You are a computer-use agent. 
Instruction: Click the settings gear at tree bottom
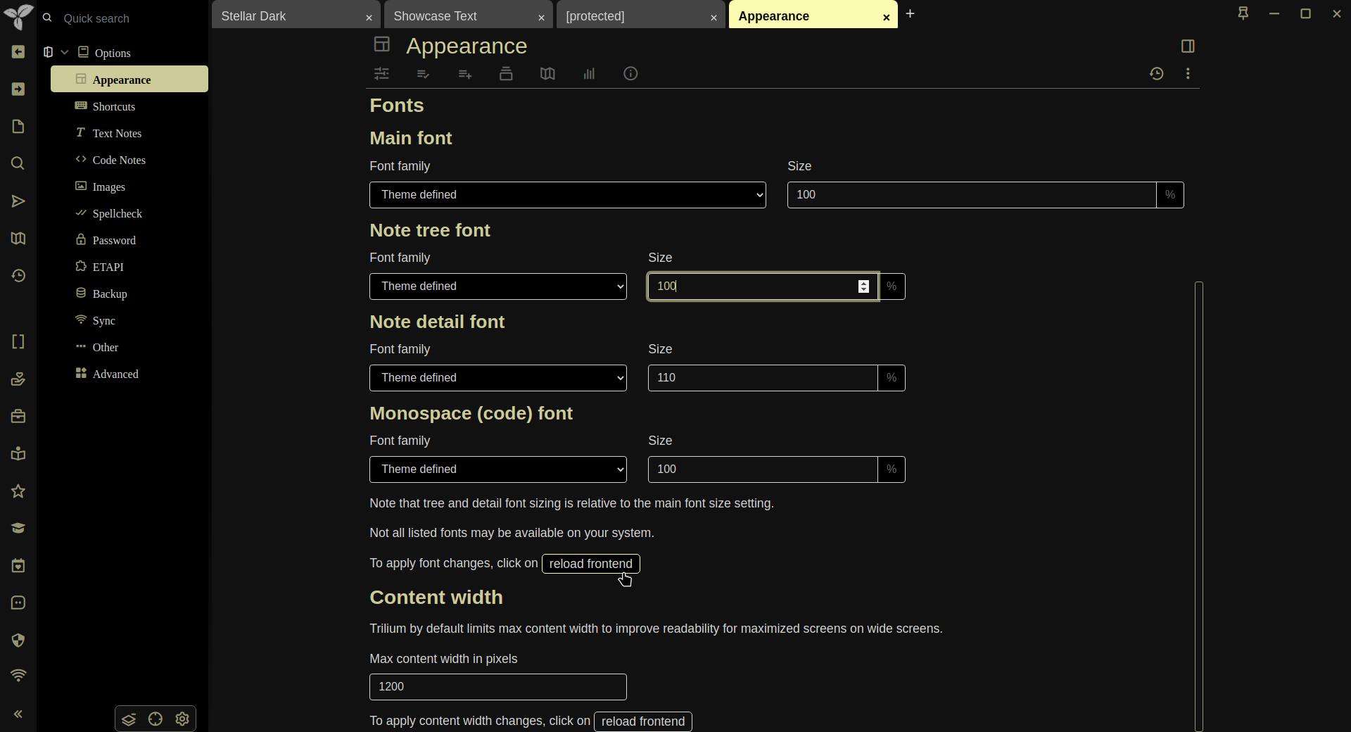(182, 719)
